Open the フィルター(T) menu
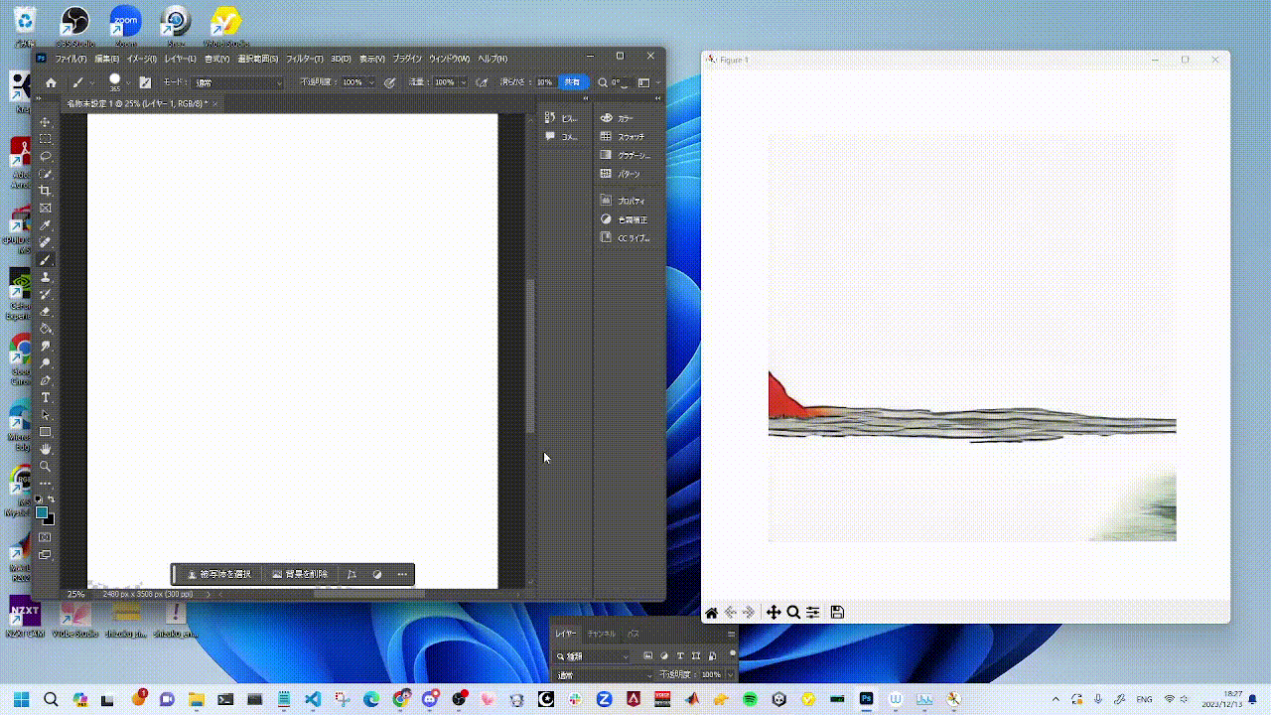 [305, 59]
